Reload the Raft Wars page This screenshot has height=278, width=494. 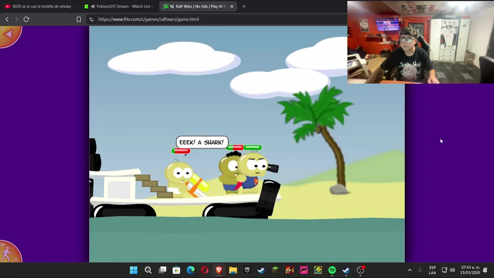pos(26,19)
